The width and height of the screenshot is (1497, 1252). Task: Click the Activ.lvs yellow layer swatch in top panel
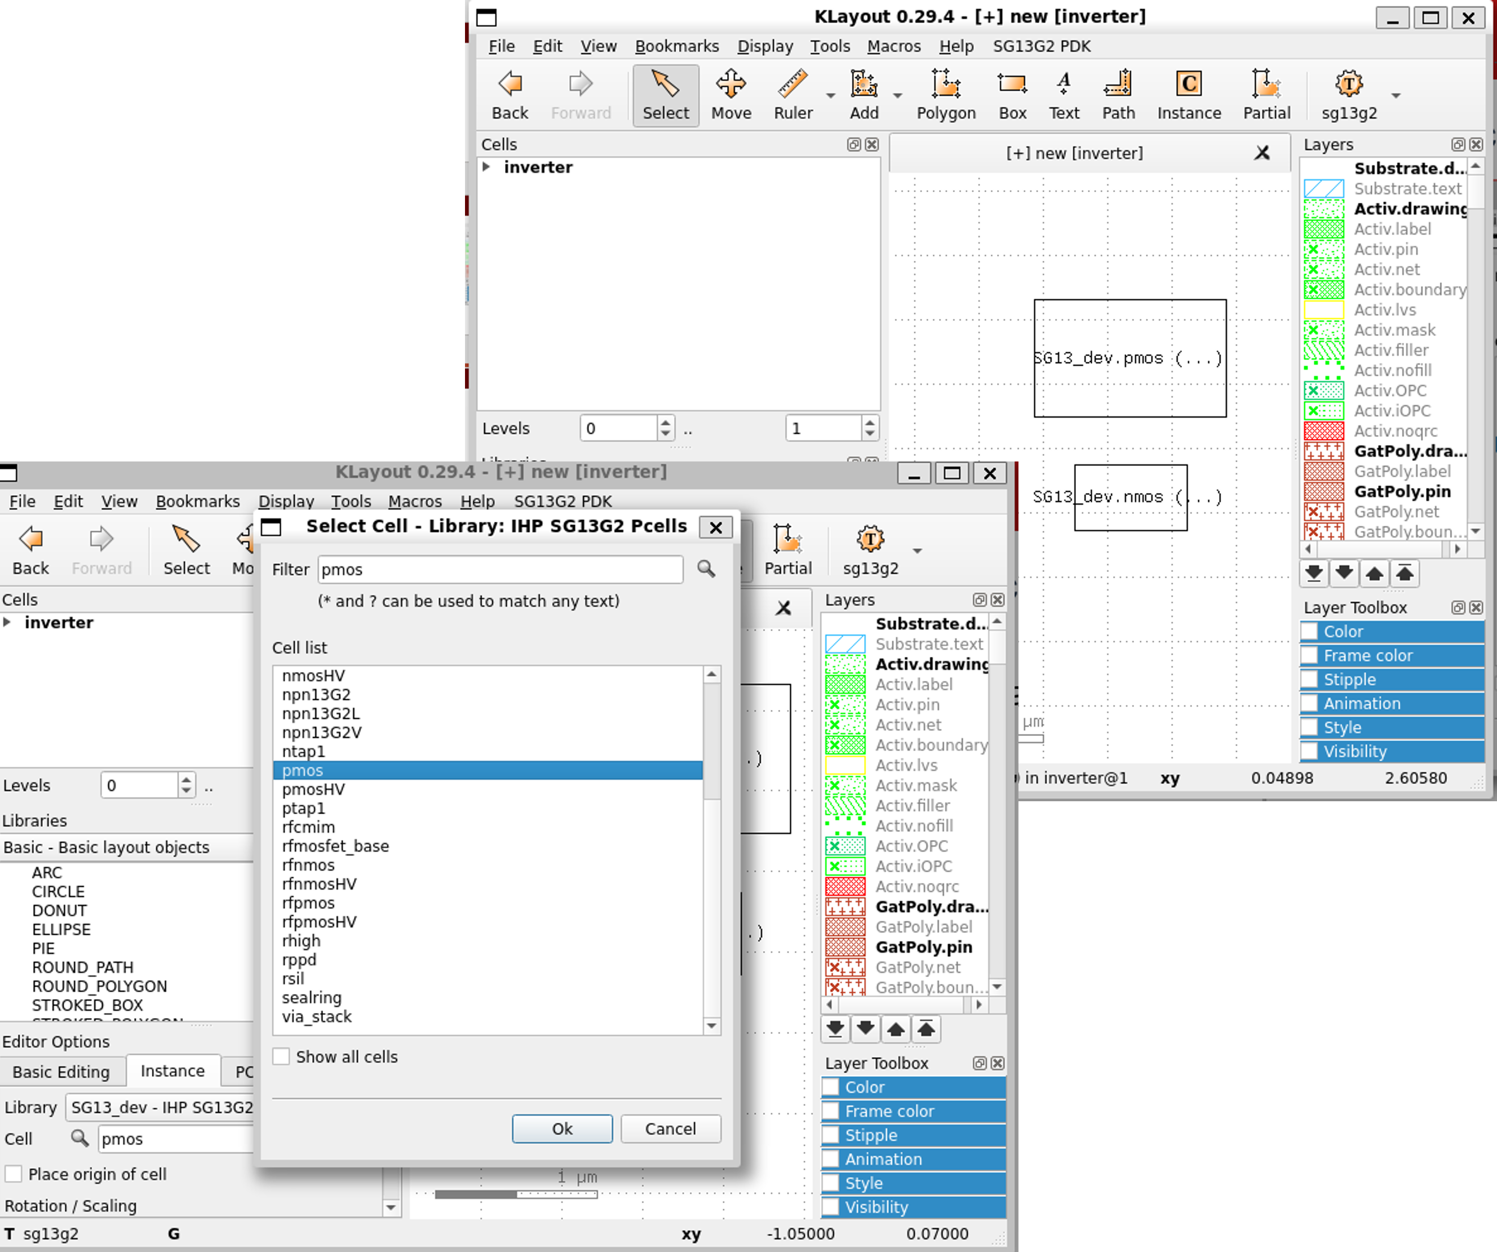[x=1324, y=310]
